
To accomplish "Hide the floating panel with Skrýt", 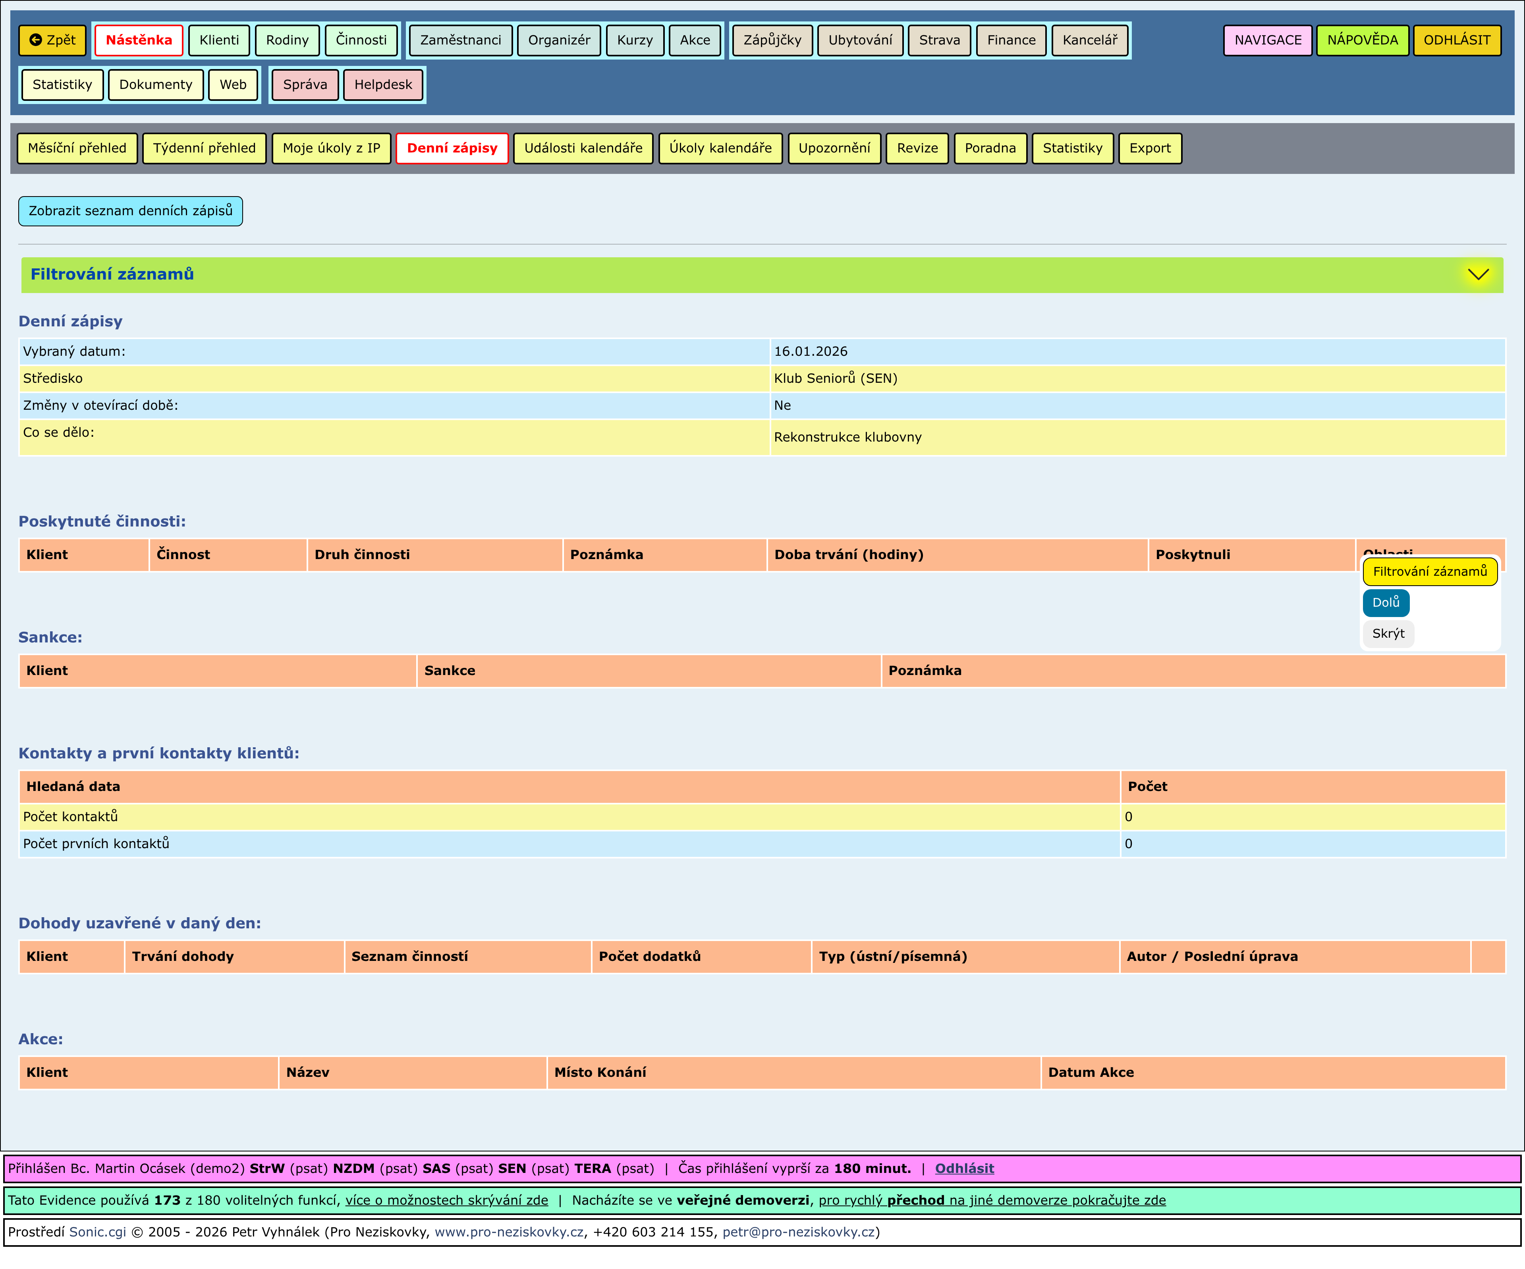I will pos(1388,634).
